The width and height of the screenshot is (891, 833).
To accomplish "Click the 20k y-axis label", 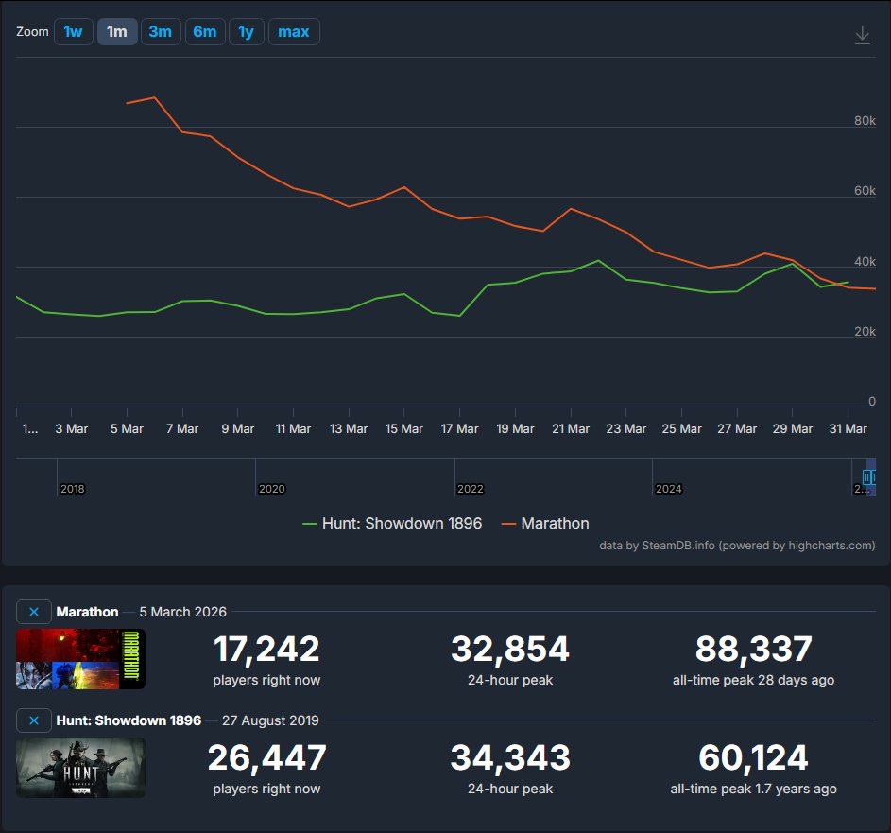I will tap(865, 331).
